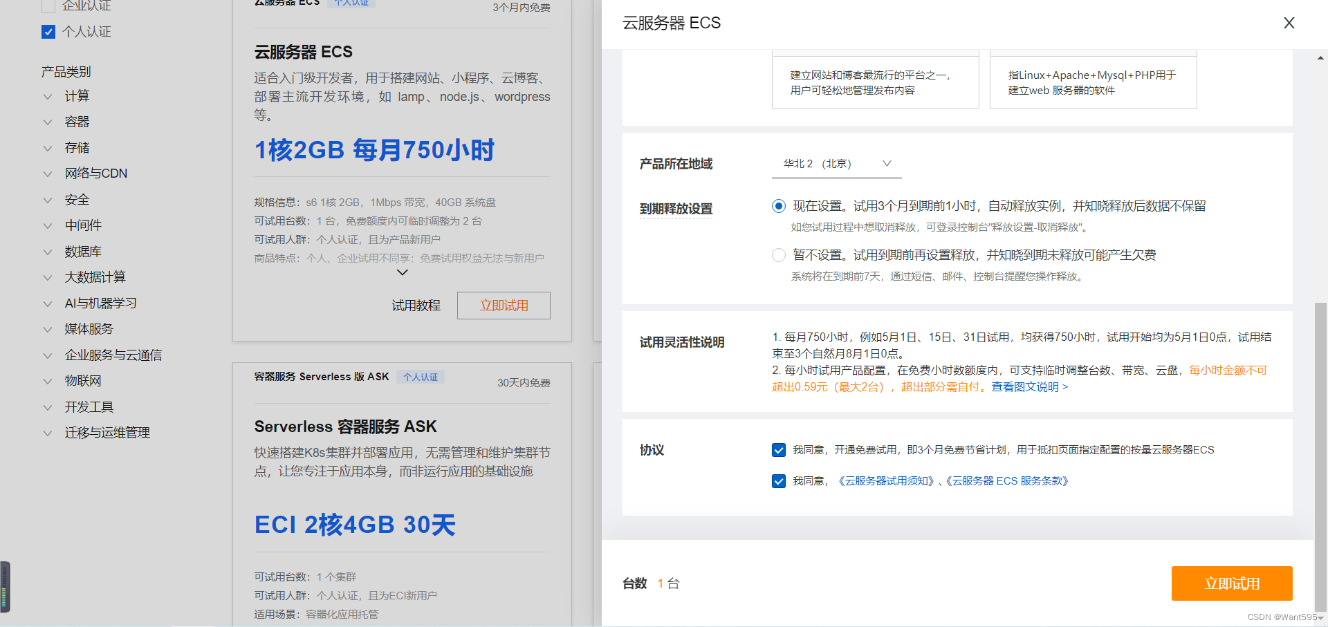Expand the 网络与CDN category chevron
Screen dimensions: 1328x627
[48, 174]
